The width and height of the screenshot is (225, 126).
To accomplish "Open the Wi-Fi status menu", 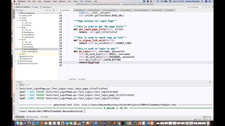I will click(158, 1).
